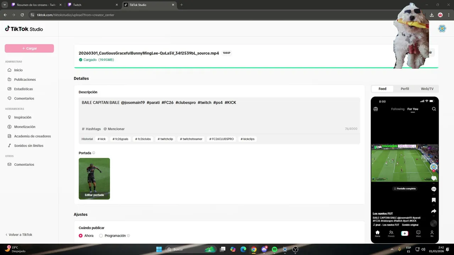Switch preview to Web/TV tab
Image resolution: width=454 pixels, height=255 pixels.
click(427, 89)
